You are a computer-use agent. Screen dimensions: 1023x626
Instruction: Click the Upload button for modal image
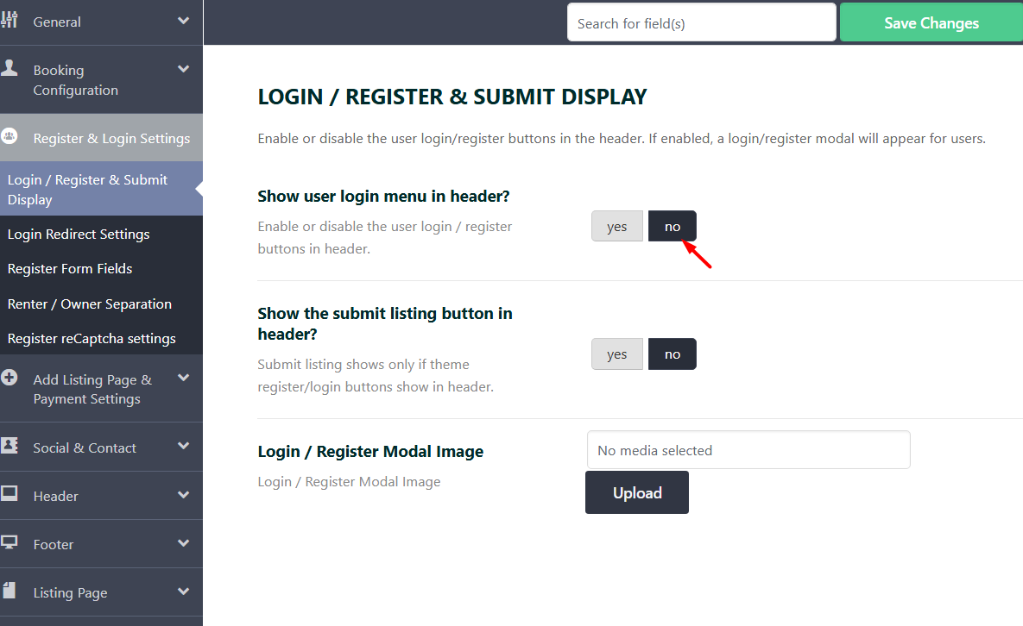(637, 492)
